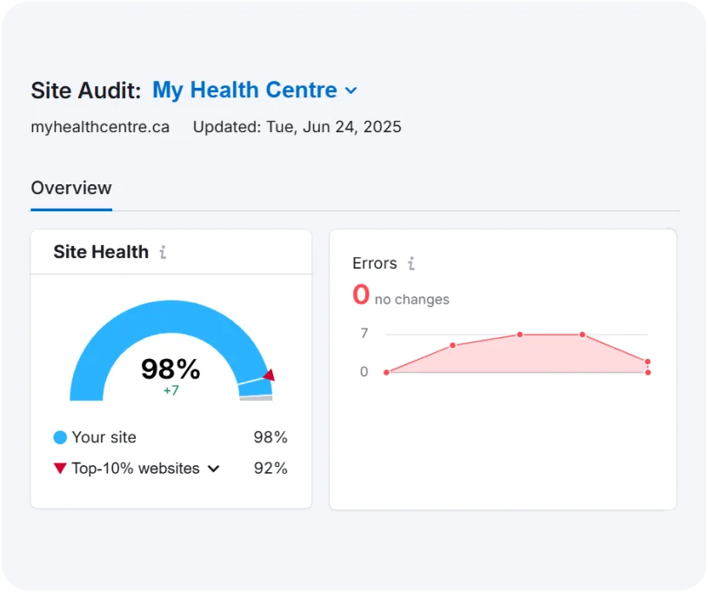Screen dimensions: 708x592
Task: Open the Top-10% websites dropdown arrow
Action: tap(213, 469)
